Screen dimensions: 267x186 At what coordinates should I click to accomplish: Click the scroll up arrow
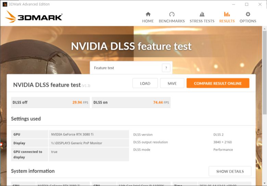click(x=264, y=29)
